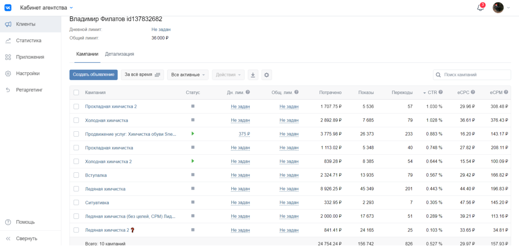Open the За всё время date picker

click(142, 75)
